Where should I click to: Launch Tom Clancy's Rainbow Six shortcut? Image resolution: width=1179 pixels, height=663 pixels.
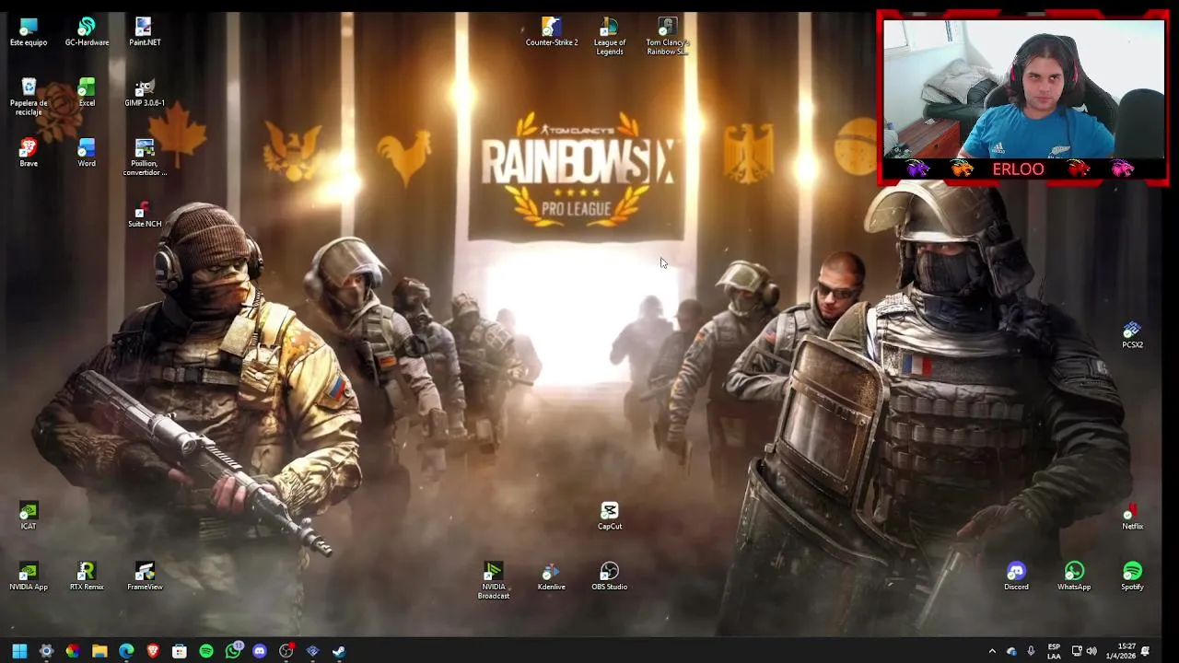(668, 36)
